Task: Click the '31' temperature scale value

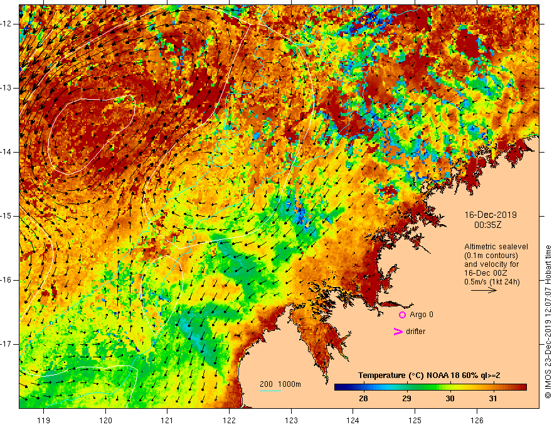Action: click(x=493, y=399)
